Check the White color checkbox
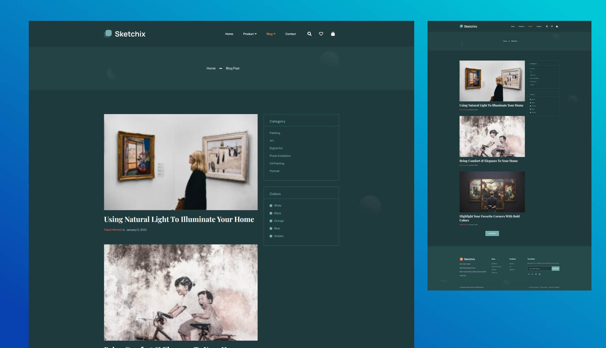The width and height of the screenshot is (606, 348). pyautogui.click(x=271, y=206)
